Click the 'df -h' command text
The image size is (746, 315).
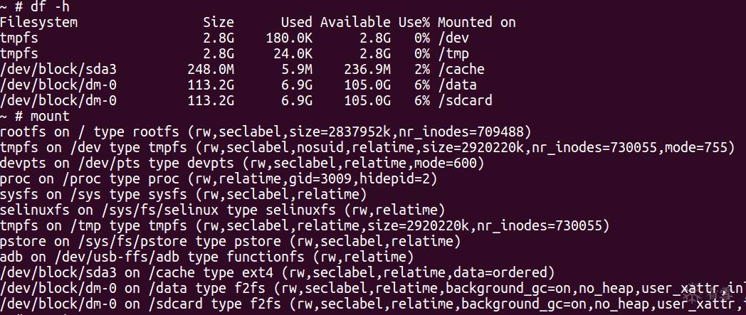click(51, 6)
